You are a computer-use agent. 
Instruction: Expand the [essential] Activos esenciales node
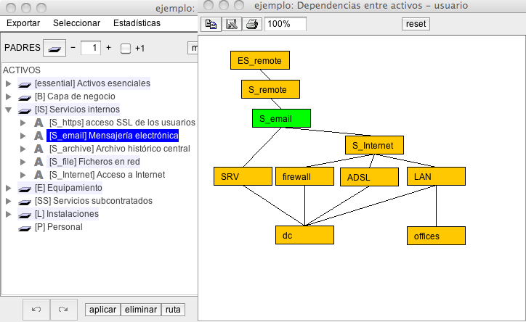[x=9, y=83]
